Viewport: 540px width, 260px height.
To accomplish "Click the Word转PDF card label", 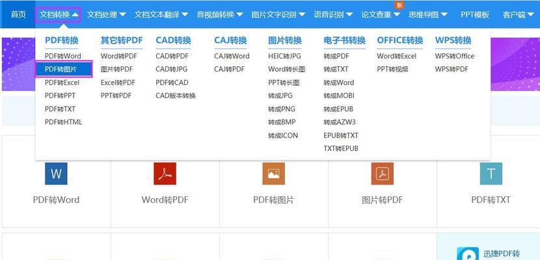I will [x=165, y=200].
